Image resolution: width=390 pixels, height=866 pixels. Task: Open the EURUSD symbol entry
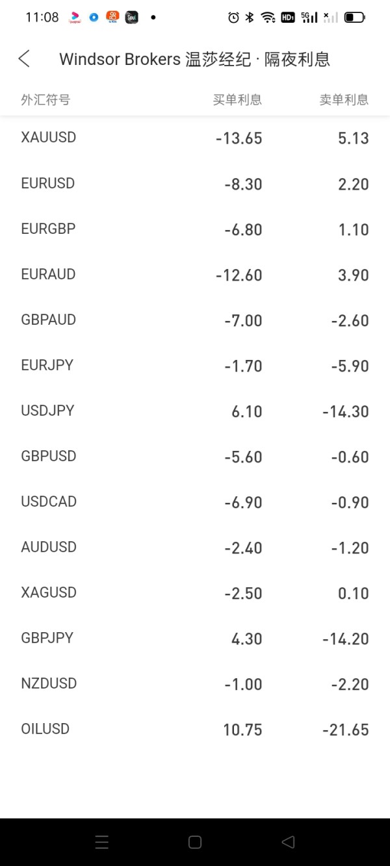coord(48,183)
